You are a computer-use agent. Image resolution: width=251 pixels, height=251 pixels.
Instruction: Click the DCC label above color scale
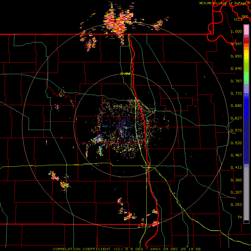tap(245, 17)
